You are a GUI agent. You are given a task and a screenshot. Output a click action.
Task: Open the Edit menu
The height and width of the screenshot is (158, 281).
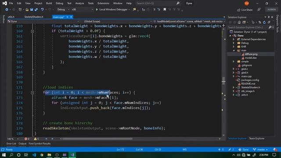click(x=19, y=3)
